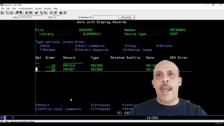
Task: Click the Disconnect button
Action: coord(126,17)
